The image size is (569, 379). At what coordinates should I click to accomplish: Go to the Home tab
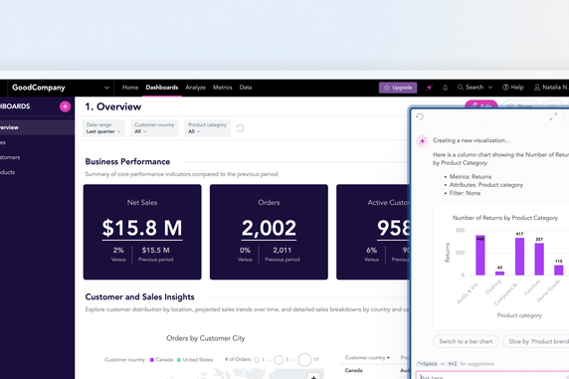130,88
